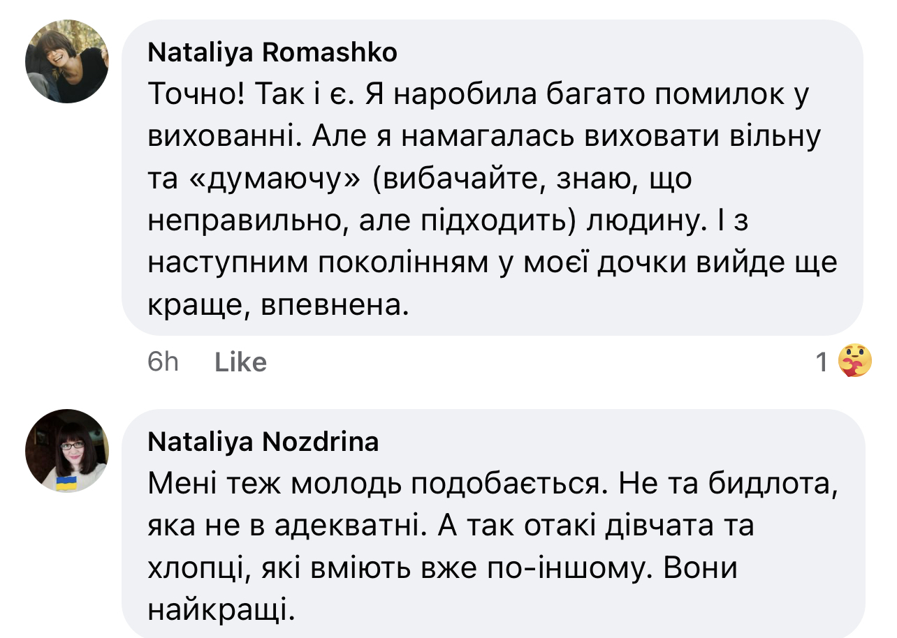This screenshot has height=638, width=897.
Task: Click the Ukrainian flag on Nozdrina's avatar
Action: [x=66, y=483]
